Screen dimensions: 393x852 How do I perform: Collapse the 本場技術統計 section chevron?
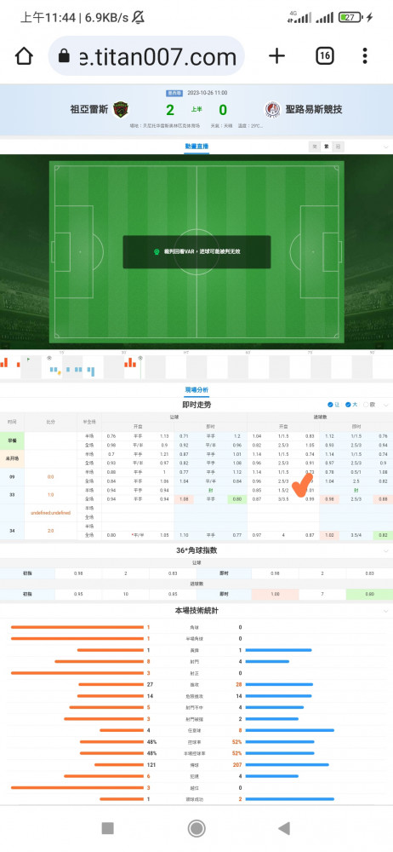tap(386, 611)
